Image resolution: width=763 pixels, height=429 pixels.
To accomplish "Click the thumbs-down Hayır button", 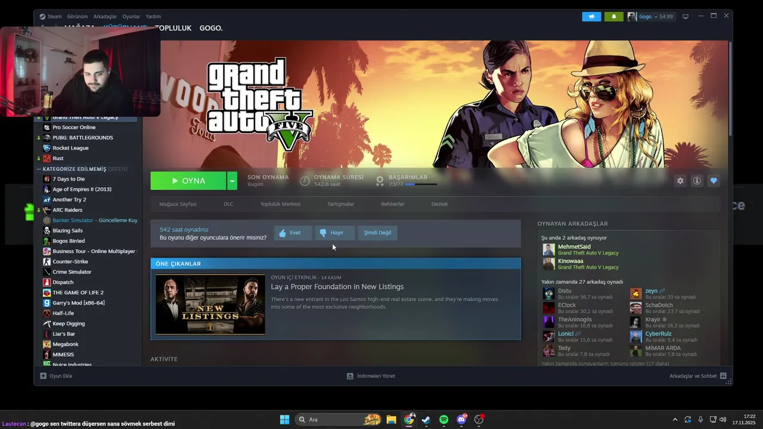I will (x=334, y=233).
